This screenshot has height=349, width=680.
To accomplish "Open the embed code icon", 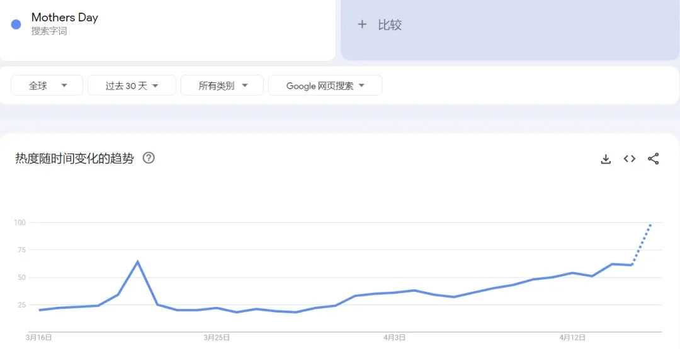I will pyautogui.click(x=630, y=158).
